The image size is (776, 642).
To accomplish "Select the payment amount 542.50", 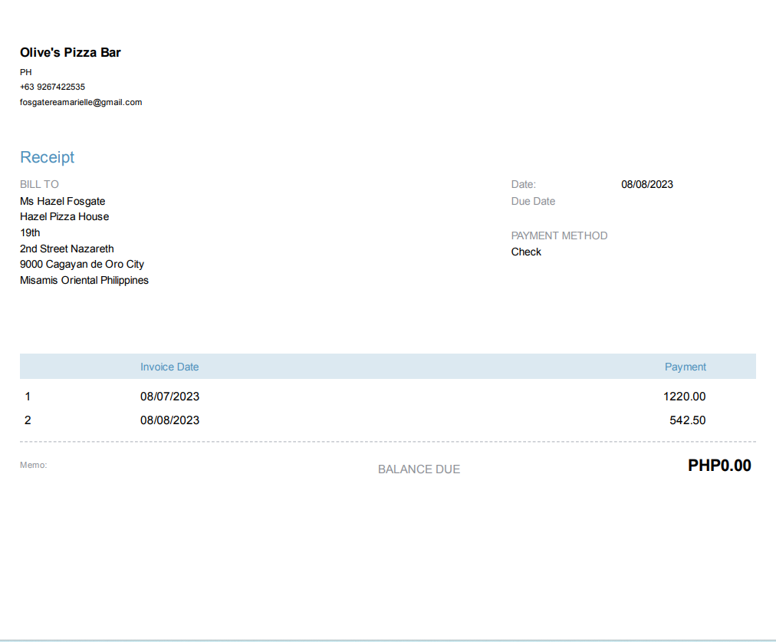I will [x=687, y=420].
